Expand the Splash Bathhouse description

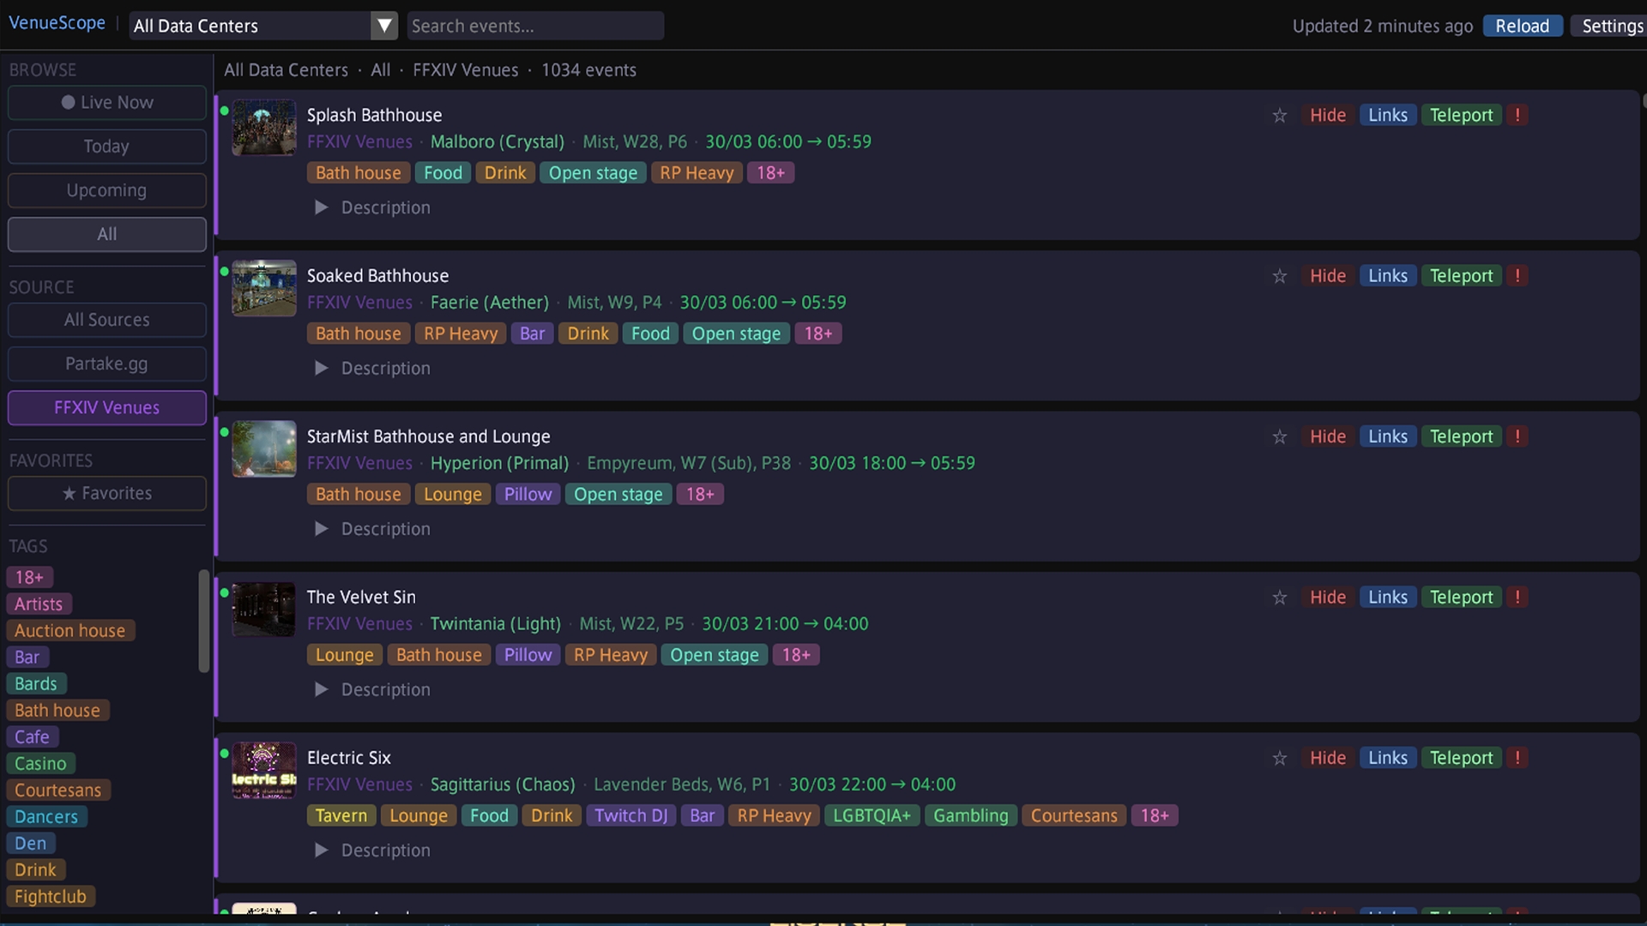[372, 207]
